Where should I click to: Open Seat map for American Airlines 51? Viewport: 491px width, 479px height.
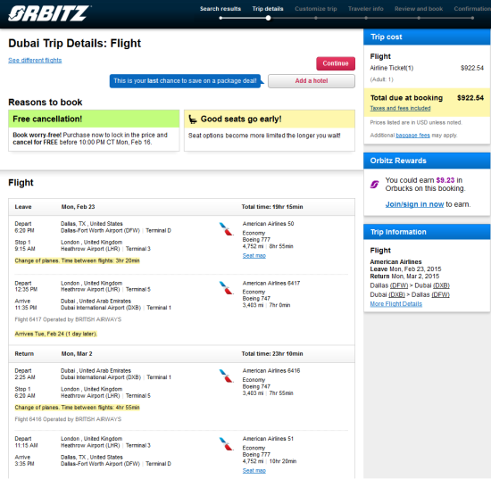point(254,471)
